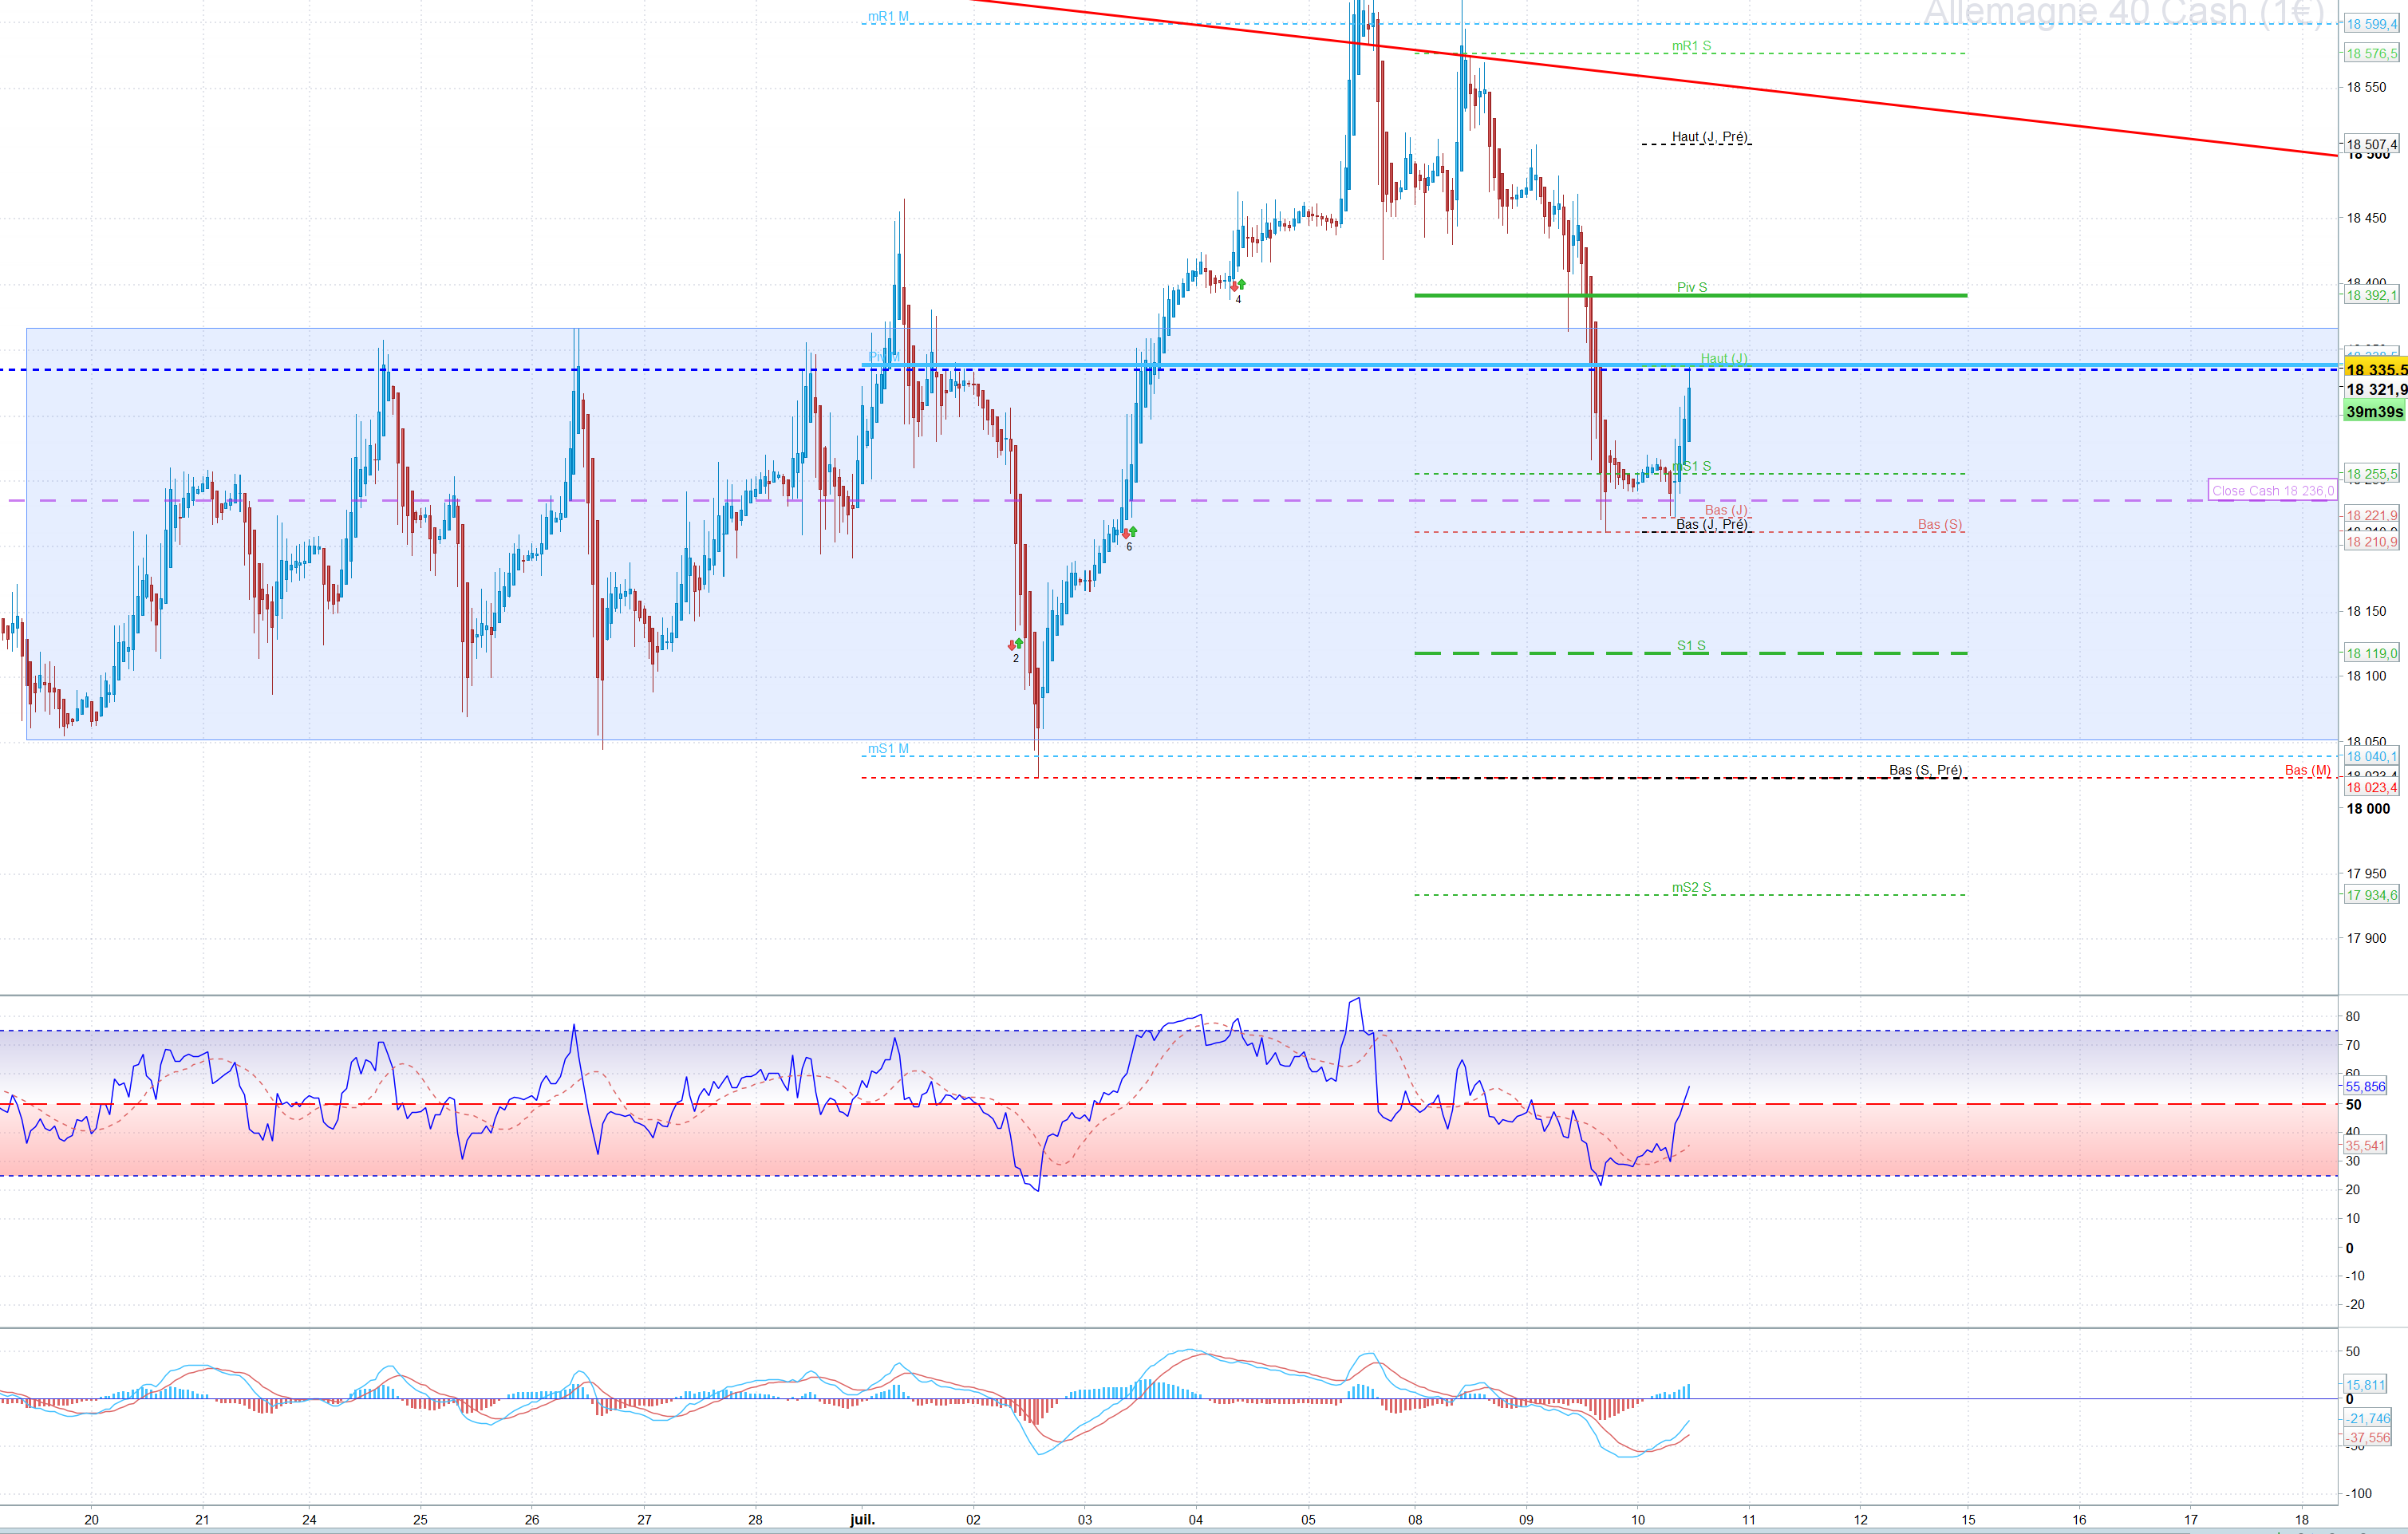The image size is (2408, 1534).
Task: Select the S1 S support label
Action: click(x=1691, y=646)
